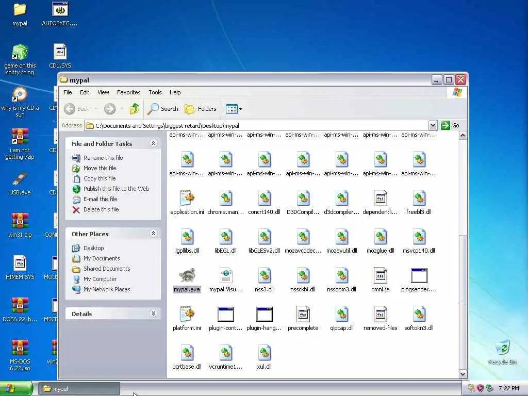Viewport: 528px width, 396px height.
Task: Select the freebl3.dll file icon
Action: (x=419, y=198)
